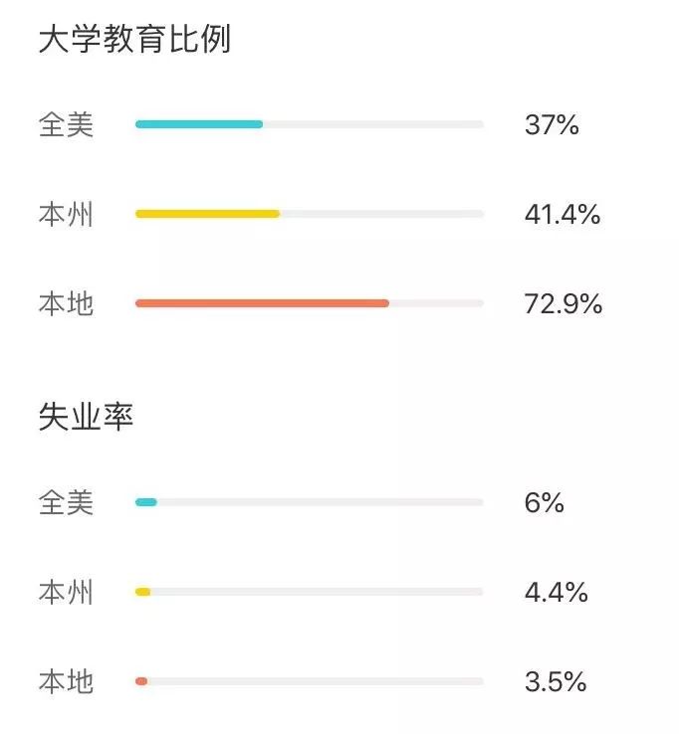Click the 全美 label under 失业率
Viewport: 679px width, 734px height.
66,502
